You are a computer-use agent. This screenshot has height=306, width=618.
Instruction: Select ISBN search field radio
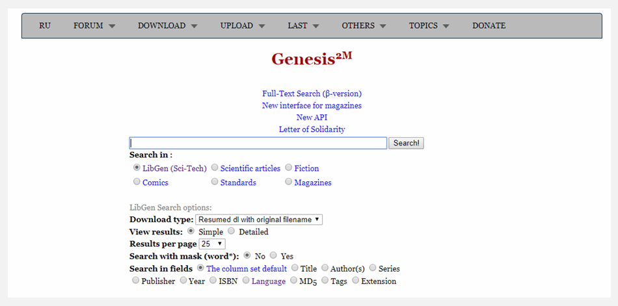(213, 280)
